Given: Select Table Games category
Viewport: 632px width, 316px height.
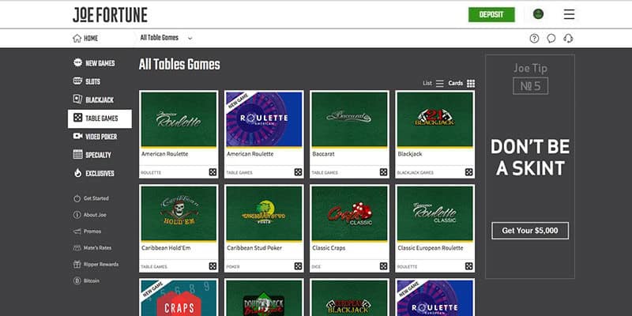Looking at the screenshot, I should (100, 118).
